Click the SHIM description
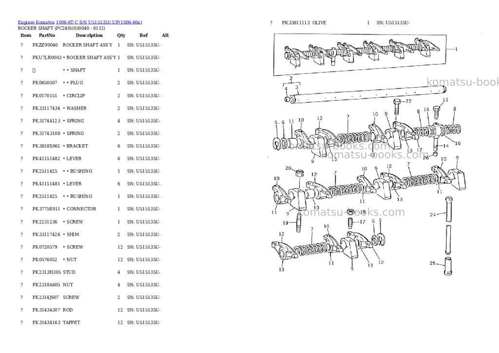 pos(71,235)
